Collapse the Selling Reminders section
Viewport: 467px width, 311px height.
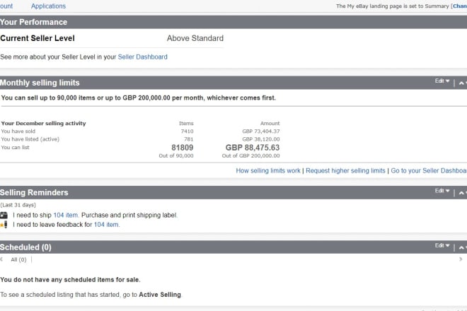pos(461,193)
